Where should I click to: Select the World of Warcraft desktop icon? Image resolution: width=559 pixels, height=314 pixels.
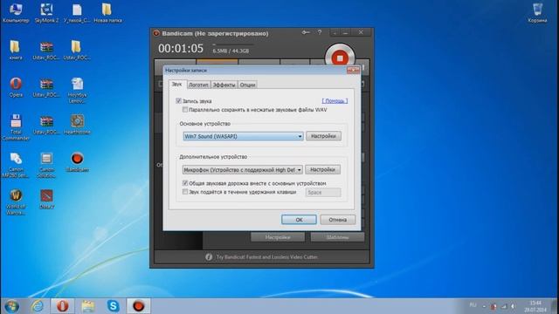pyautogui.click(x=16, y=201)
